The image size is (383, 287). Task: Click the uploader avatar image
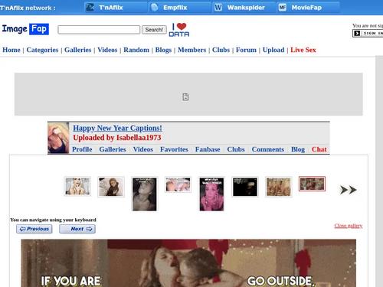coord(58,138)
